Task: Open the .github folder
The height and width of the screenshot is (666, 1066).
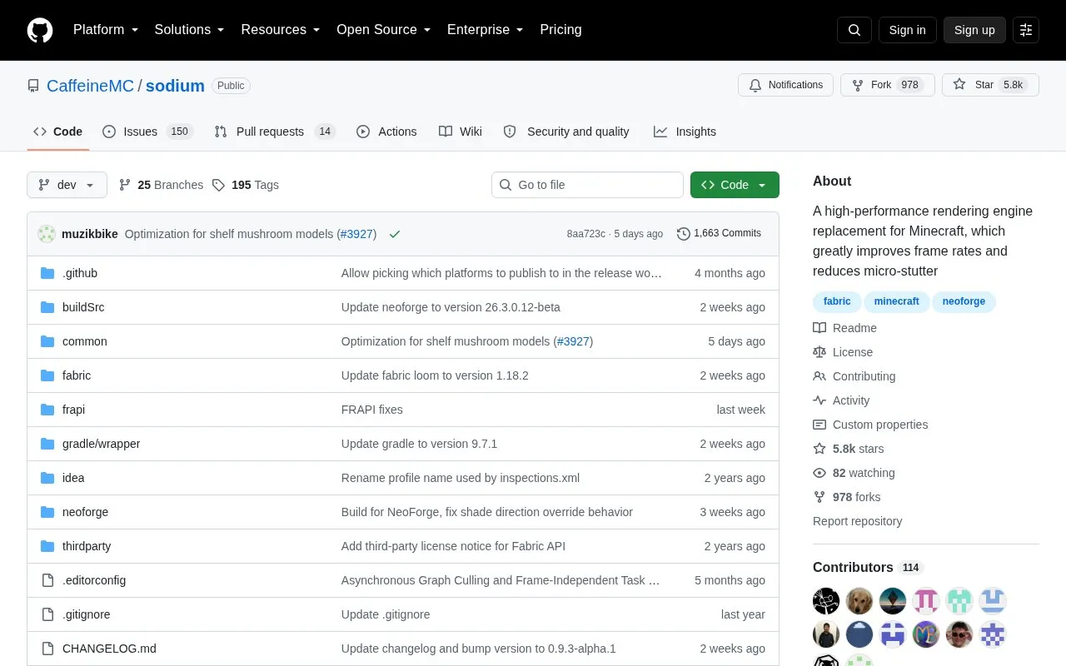Action: coord(80,273)
